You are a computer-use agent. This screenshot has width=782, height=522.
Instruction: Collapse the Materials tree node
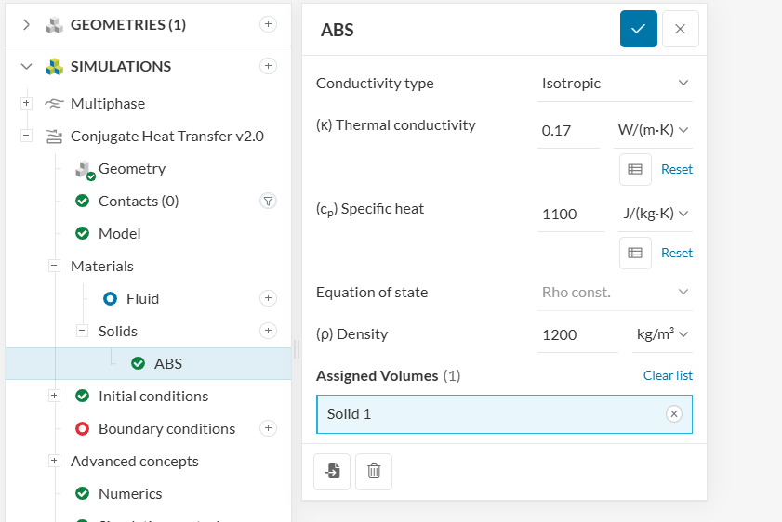(x=54, y=266)
